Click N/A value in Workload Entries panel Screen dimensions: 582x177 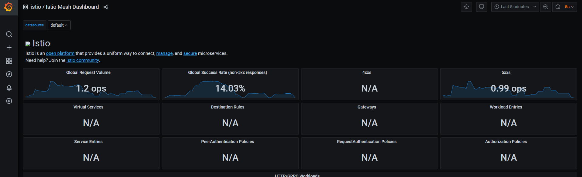coord(509,123)
